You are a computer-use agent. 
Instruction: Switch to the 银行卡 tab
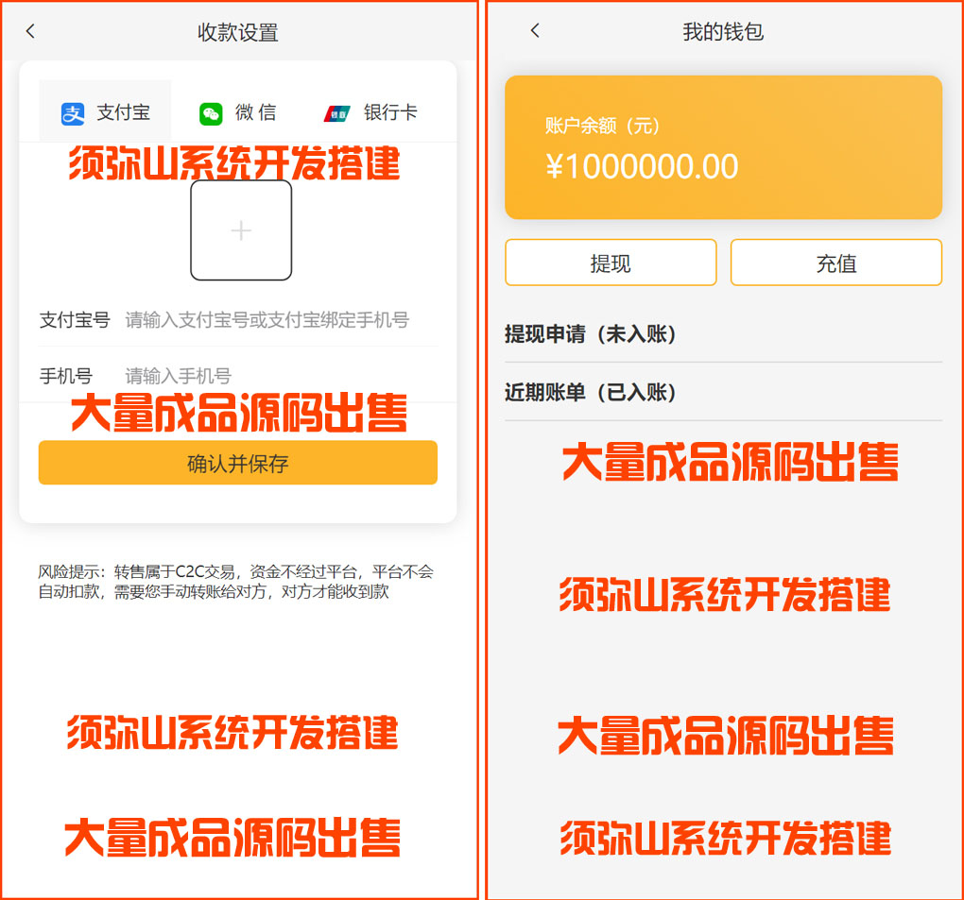pos(370,112)
